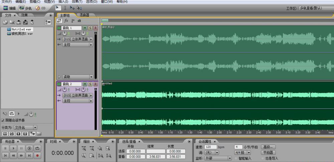Open the 窗口(W) menu
Screen dimensions: 334x162
point(107,2)
